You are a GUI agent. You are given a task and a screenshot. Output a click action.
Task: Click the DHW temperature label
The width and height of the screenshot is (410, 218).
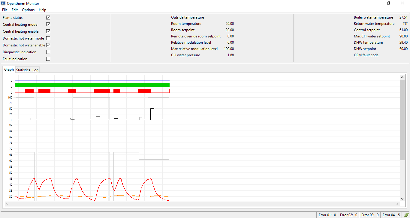(x=368, y=43)
